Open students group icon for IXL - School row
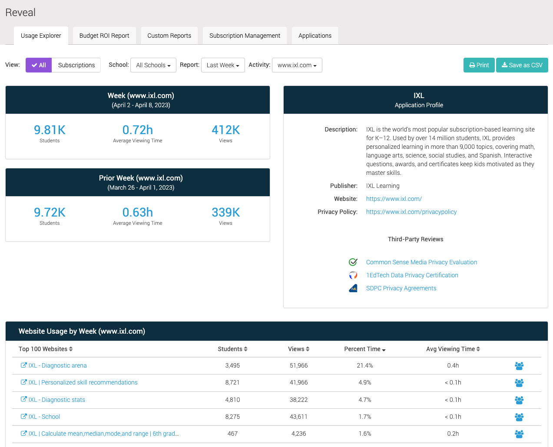Image resolution: width=553 pixels, height=447 pixels. pyautogui.click(x=519, y=417)
